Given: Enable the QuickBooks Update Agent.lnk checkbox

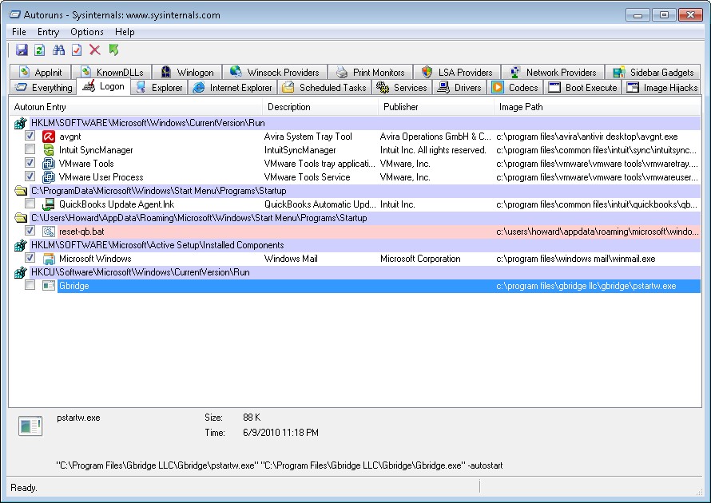Looking at the screenshot, I should (30, 204).
